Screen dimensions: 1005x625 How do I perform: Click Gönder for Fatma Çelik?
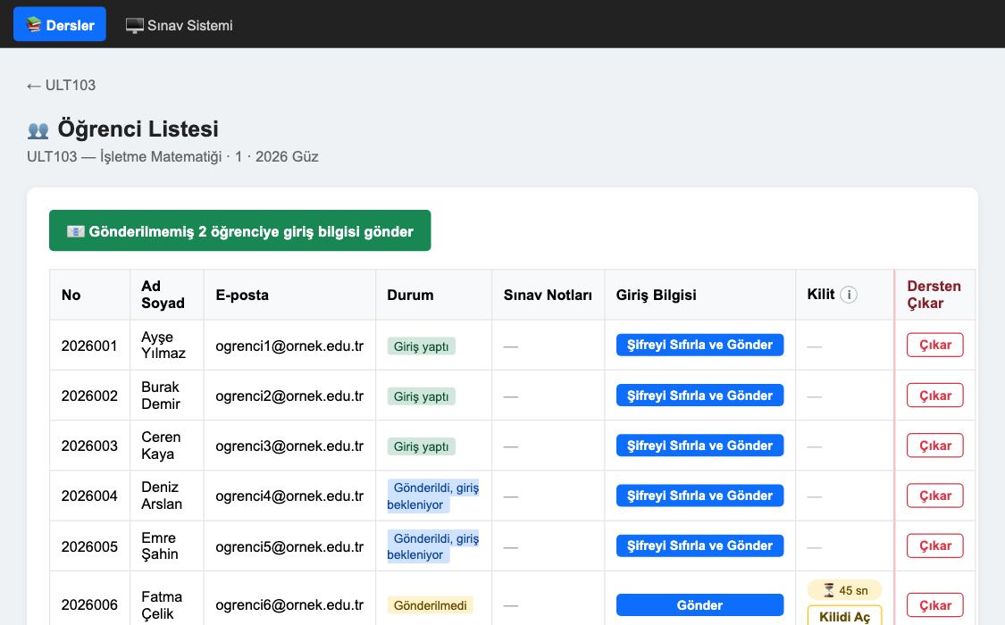(x=699, y=604)
